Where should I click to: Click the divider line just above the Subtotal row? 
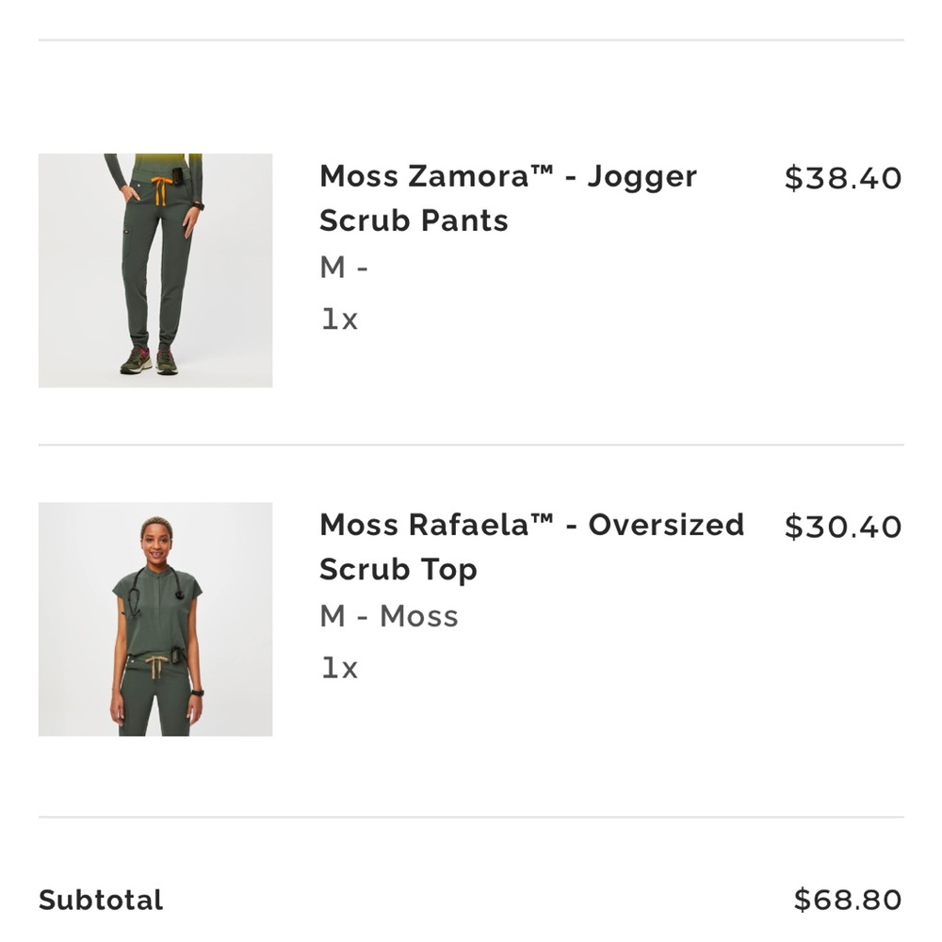click(x=471, y=817)
